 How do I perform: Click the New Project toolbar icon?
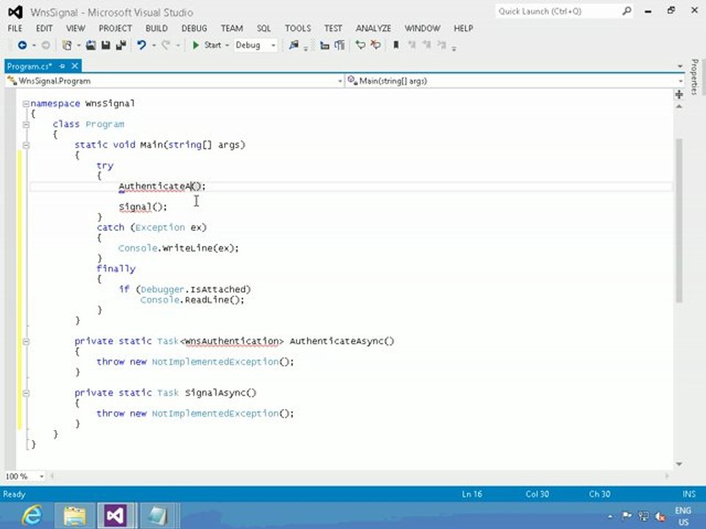coord(67,45)
